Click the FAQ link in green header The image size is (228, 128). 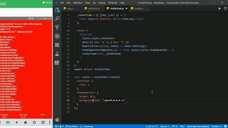point(47,2)
